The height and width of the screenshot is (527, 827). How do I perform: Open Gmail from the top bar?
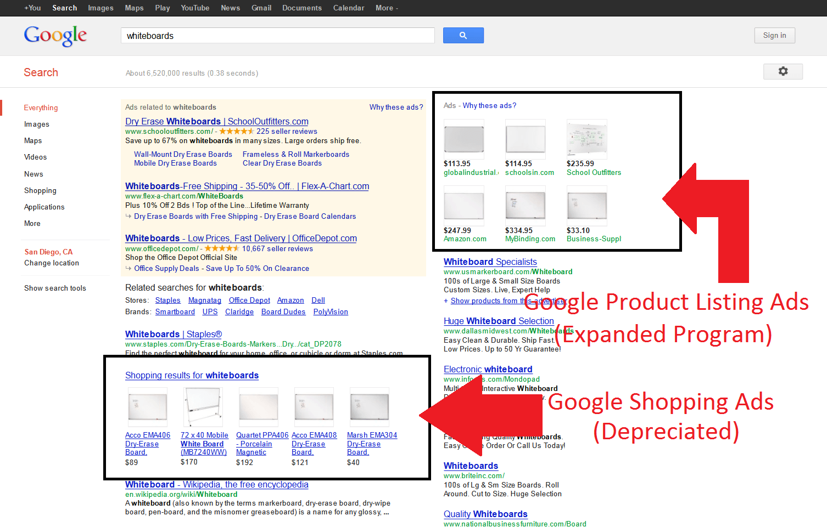tap(261, 8)
